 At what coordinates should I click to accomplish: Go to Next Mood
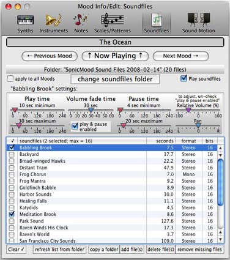point(180,56)
